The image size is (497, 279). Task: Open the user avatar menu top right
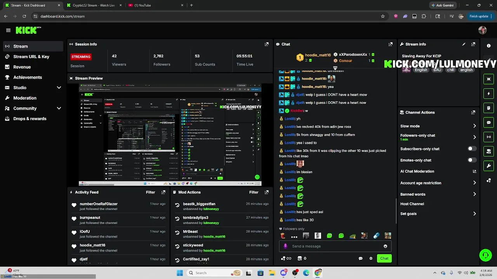click(482, 30)
